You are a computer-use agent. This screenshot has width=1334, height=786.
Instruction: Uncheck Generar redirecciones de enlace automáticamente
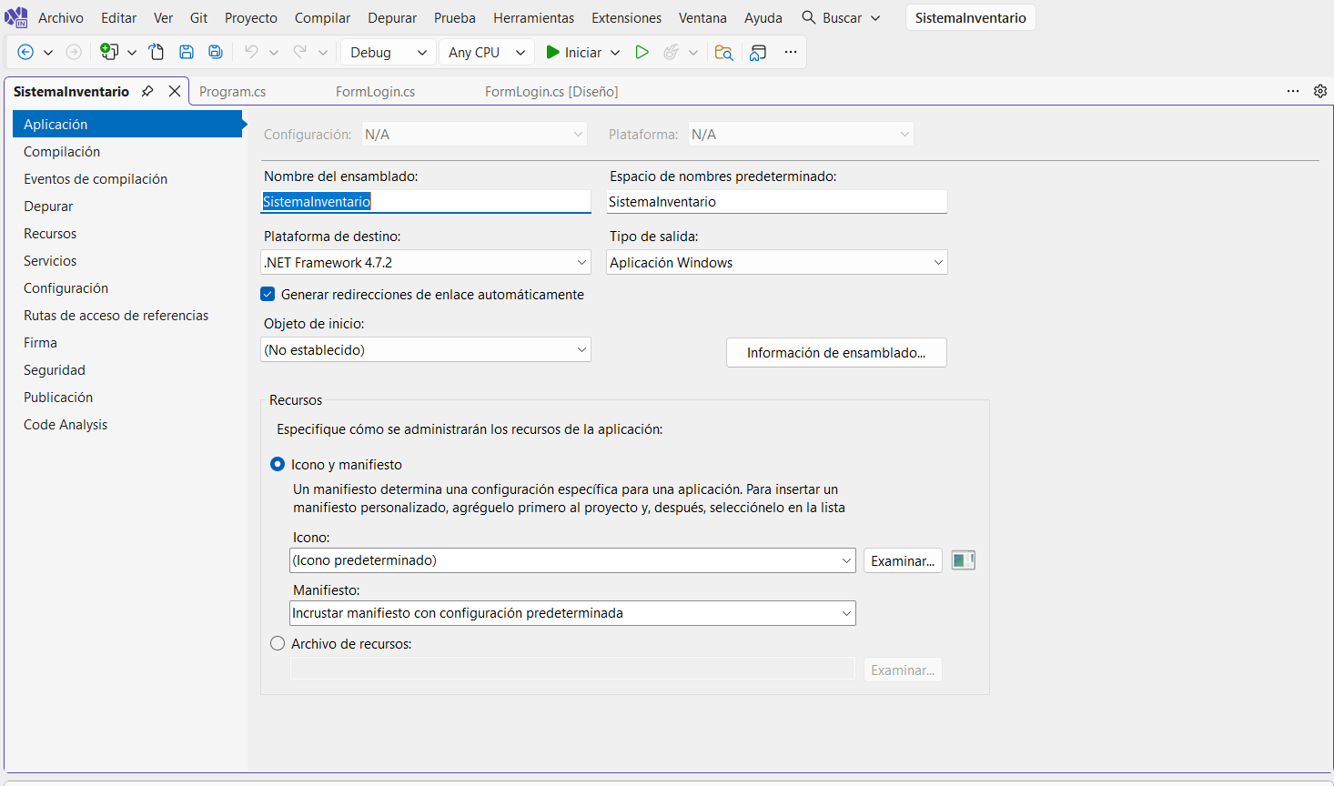(x=268, y=294)
